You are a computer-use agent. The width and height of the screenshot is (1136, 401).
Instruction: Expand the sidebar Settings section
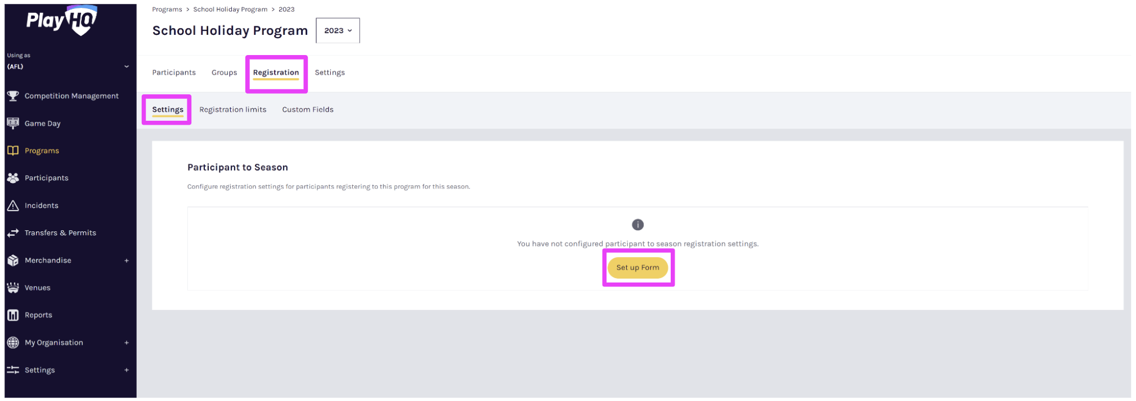click(126, 370)
